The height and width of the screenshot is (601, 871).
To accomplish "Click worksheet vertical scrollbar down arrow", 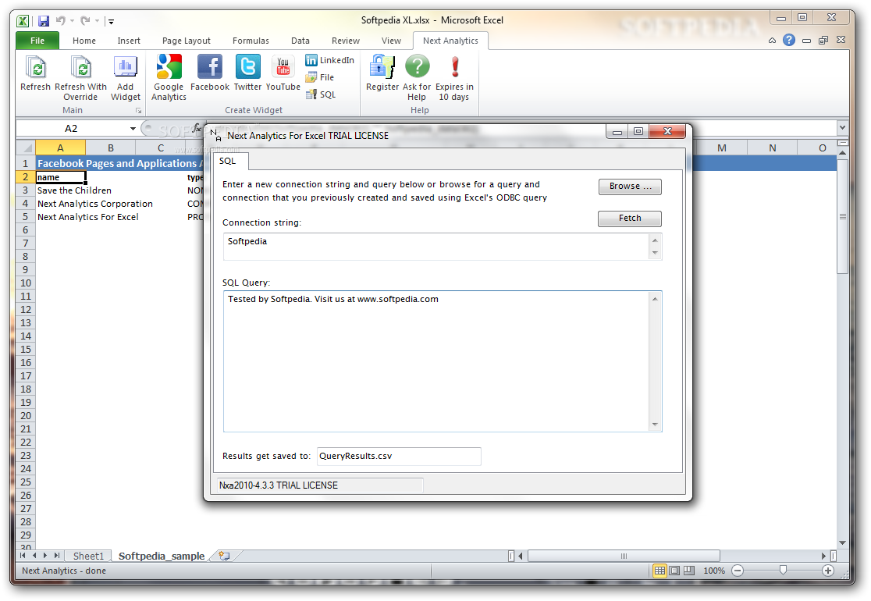I will [x=843, y=542].
